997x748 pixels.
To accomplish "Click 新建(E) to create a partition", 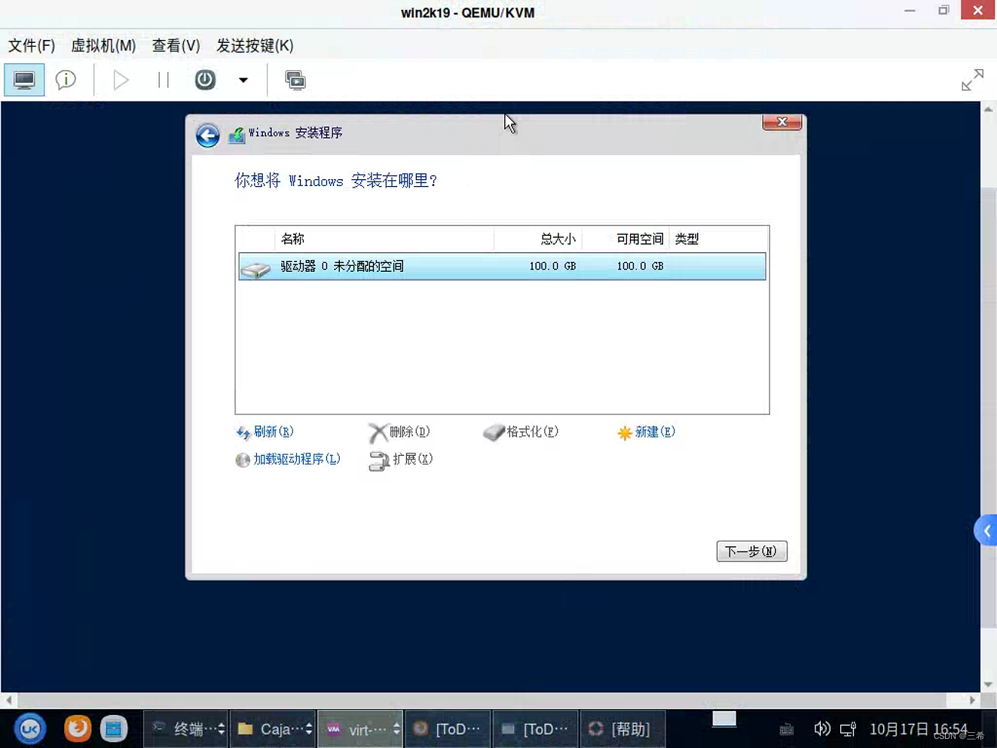I will click(647, 432).
